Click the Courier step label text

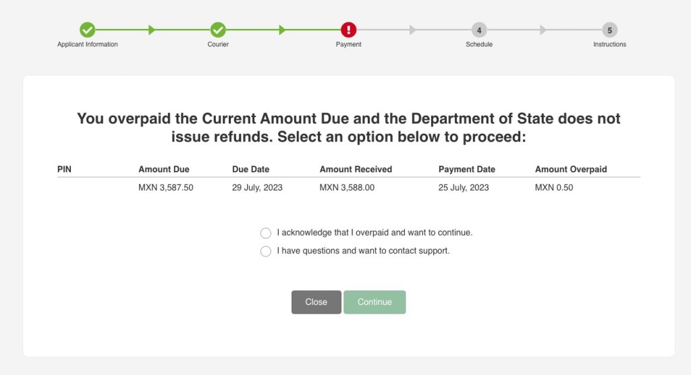tap(217, 44)
